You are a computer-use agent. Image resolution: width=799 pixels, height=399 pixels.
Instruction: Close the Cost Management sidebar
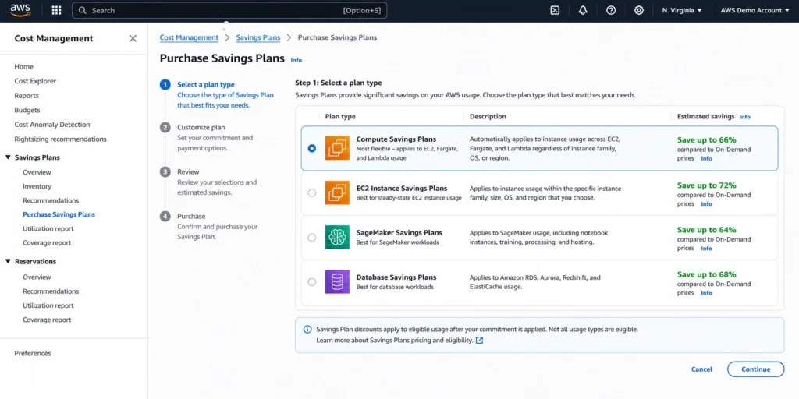[133, 38]
